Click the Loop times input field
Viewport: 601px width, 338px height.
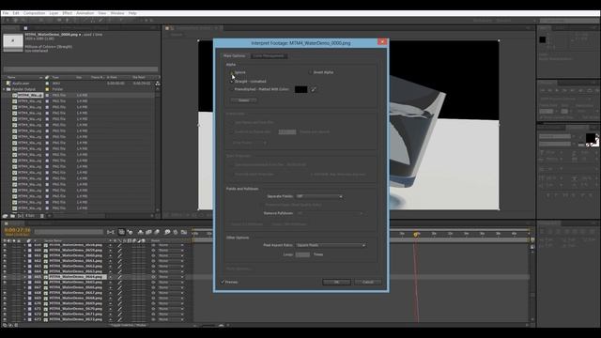pyautogui.click(x=302, y=254)
